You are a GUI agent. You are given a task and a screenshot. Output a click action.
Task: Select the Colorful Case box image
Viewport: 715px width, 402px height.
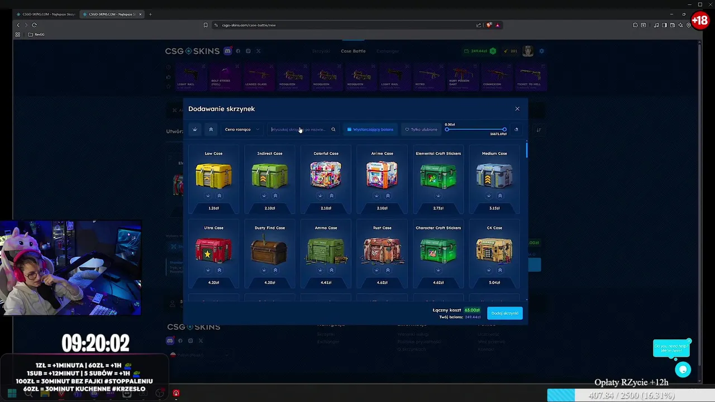pos(326,174)
